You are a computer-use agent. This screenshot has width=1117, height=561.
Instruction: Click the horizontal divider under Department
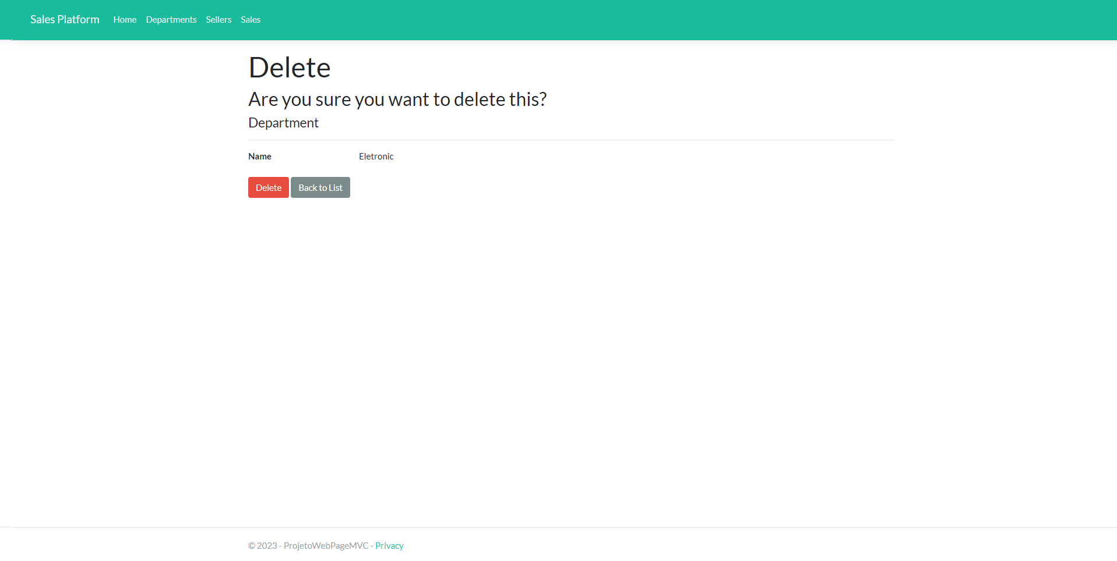coord(571,140)
